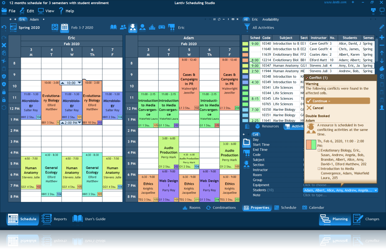Image resolution: width=386 pixels, height=249 pixels.
Task: Click the blue swatch for code 10348
Action: 245,77
